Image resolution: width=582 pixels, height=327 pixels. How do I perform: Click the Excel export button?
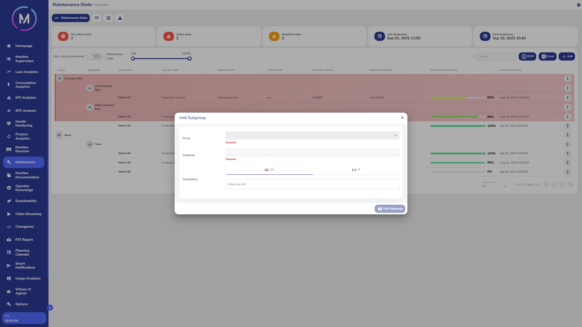(547, 56)
